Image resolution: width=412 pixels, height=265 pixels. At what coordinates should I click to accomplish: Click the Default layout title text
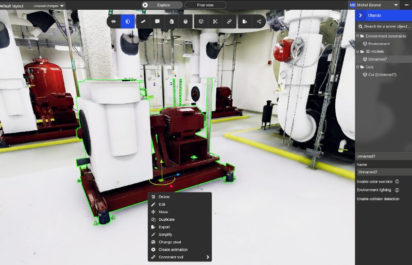point(12,6)
